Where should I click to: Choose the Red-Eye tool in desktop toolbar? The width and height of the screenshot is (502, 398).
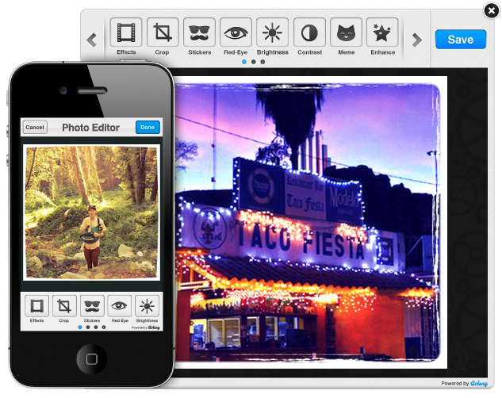[x=236, y=33]
